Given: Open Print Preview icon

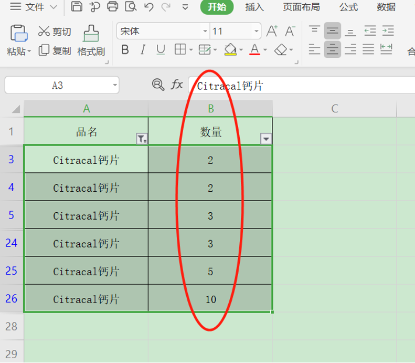Looking at the screenshot, I should [131, 6].
